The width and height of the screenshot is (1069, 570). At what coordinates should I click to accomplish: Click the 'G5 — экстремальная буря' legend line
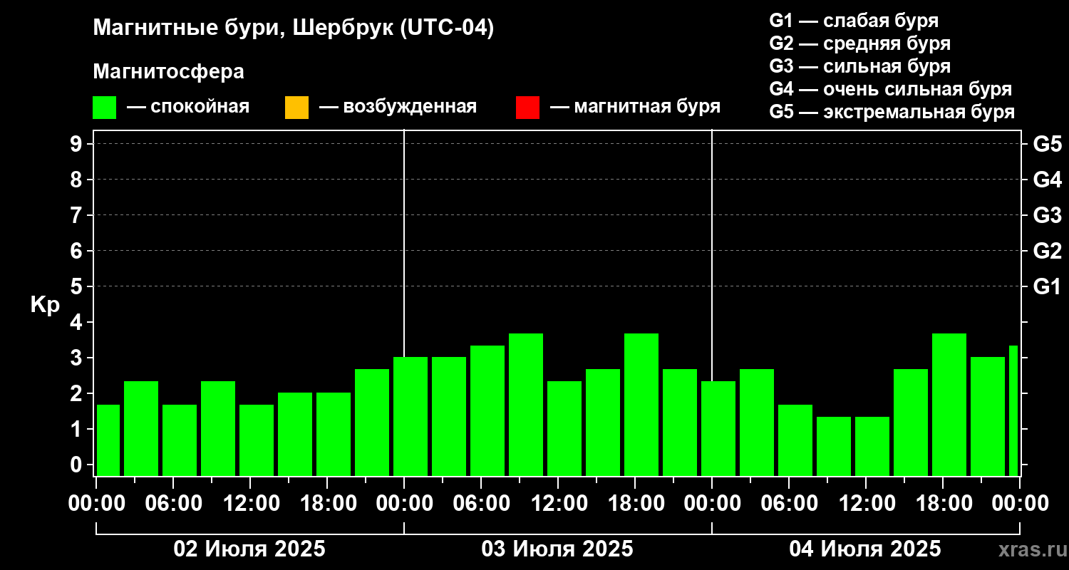tap(892, 112)
